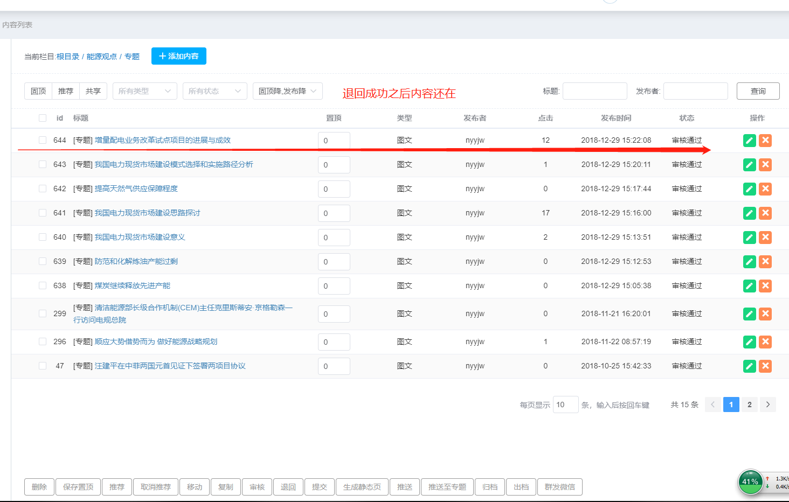Select all rows with header checkbox
789x502 pixels.
click(x=43, y=118)
